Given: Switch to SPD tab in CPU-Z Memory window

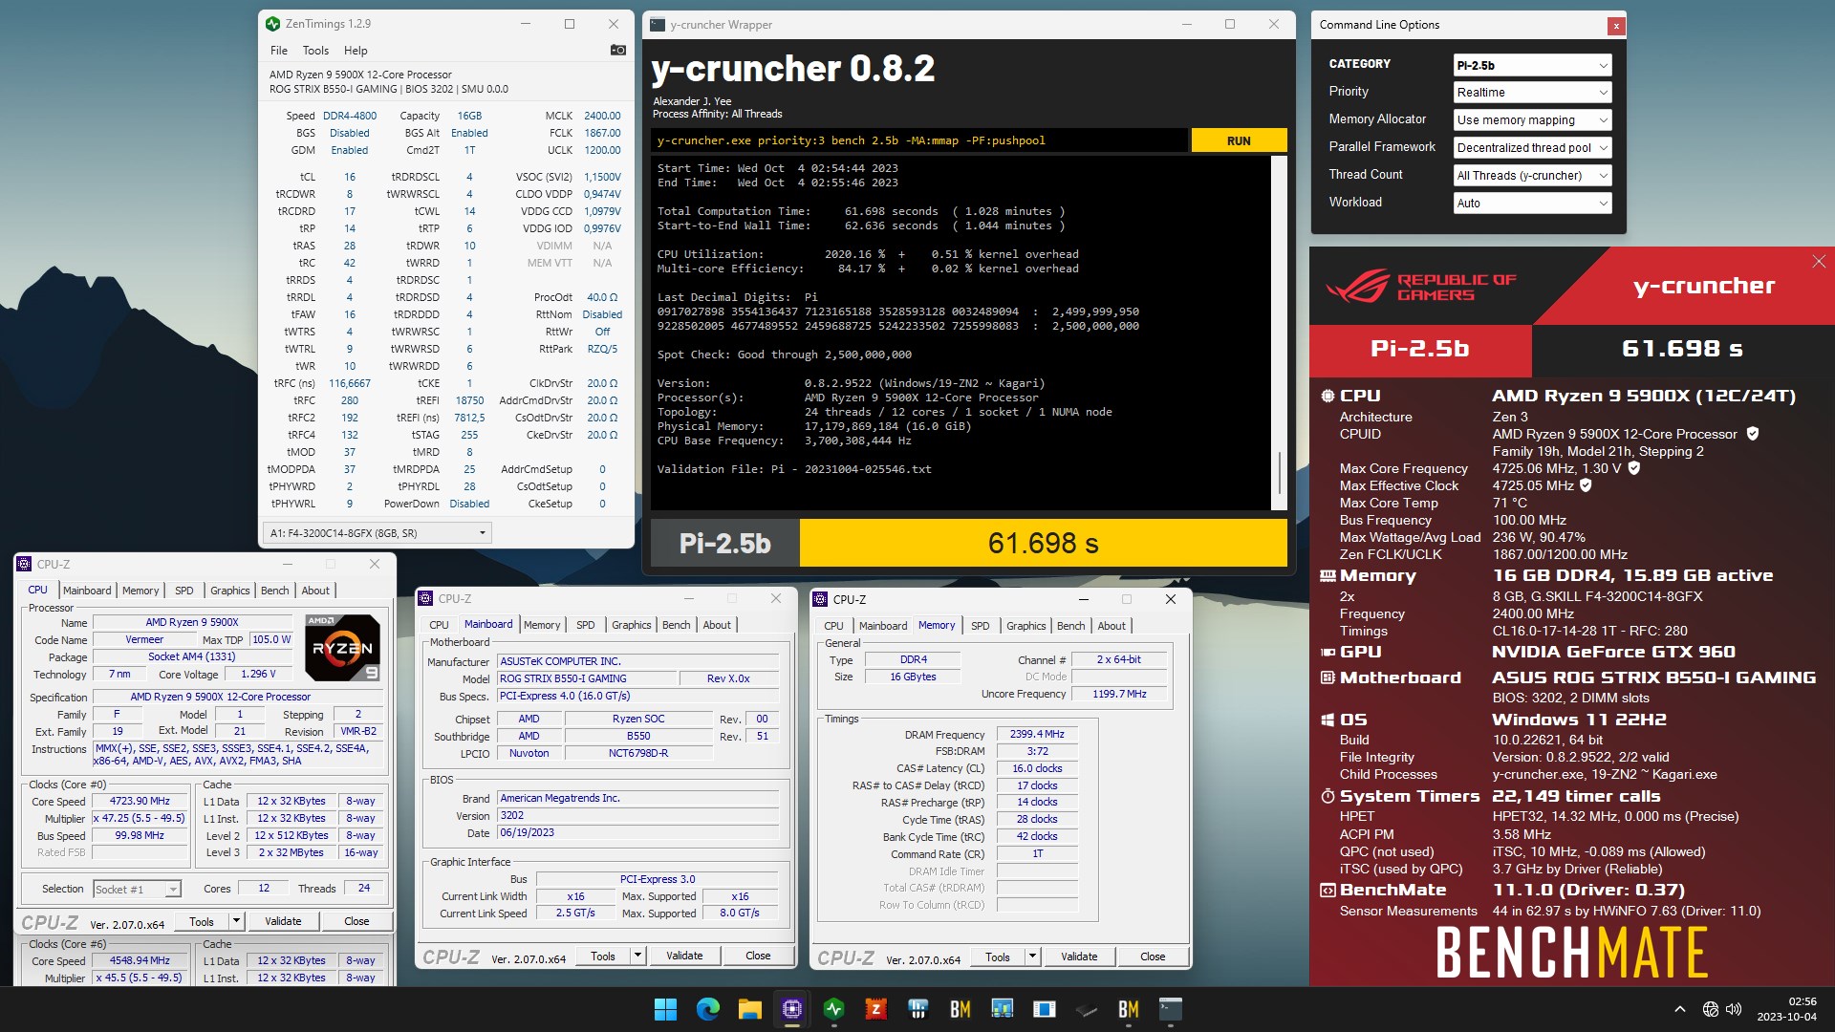Looking at the screenshot, I should pyautogui.click(x=980, y=626).
